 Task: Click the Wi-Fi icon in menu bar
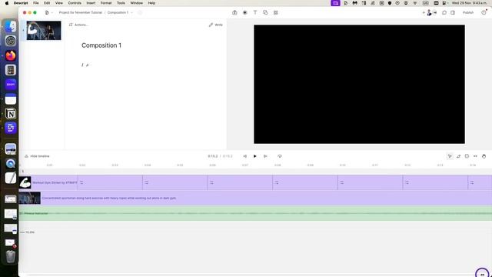point(415,3)
